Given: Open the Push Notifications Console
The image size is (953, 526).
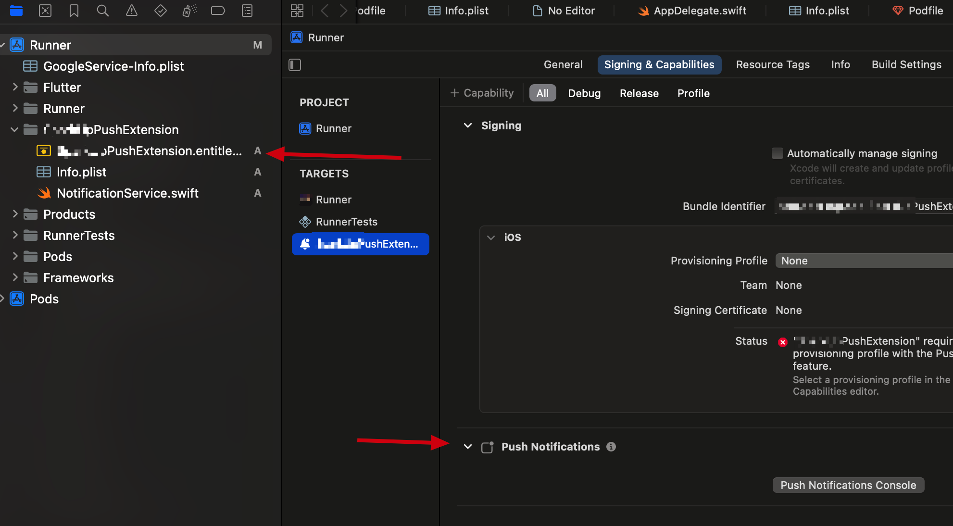Looking at the screenshot, I should [848, 485].
